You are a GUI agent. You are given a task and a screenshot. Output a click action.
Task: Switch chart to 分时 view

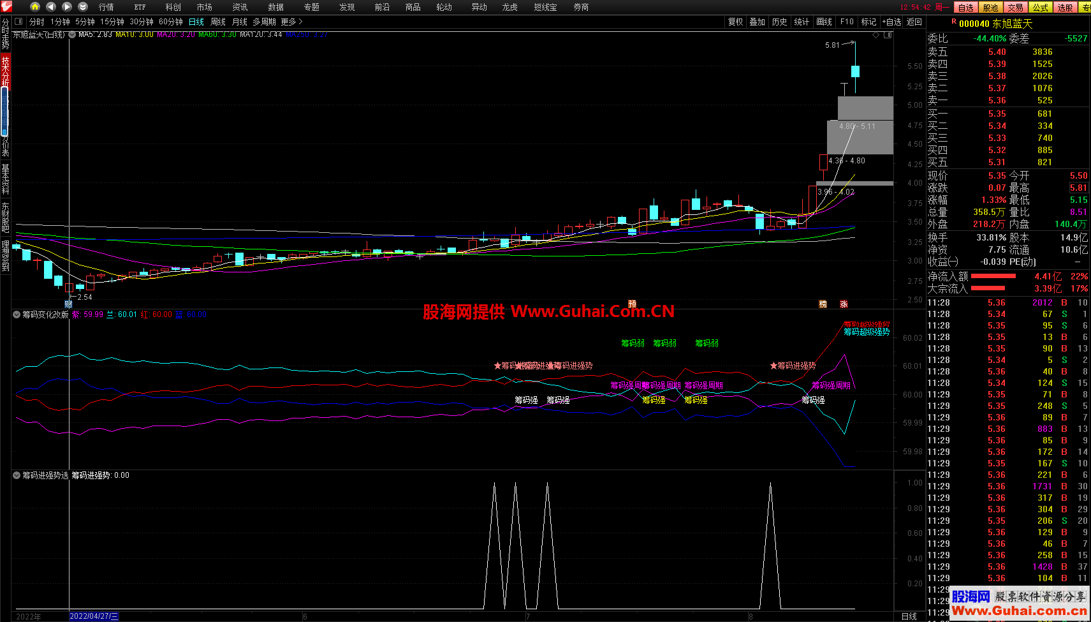(36, 22)
